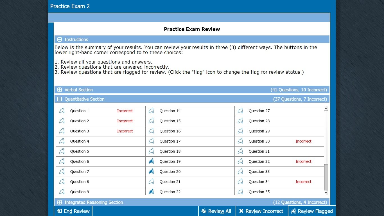Flag Question 31 for review
The height and width of the screenshot is (216, 384).
[x=240, y=151]
